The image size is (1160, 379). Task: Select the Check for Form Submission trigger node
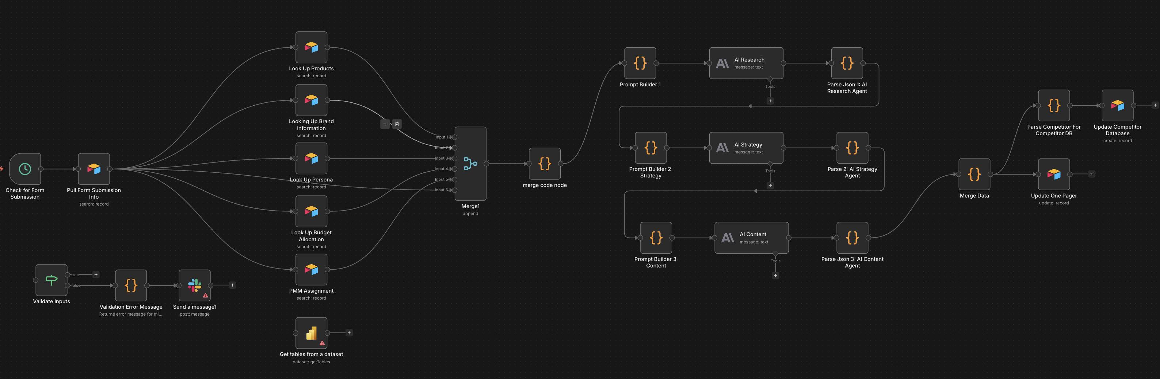[25, 170]
